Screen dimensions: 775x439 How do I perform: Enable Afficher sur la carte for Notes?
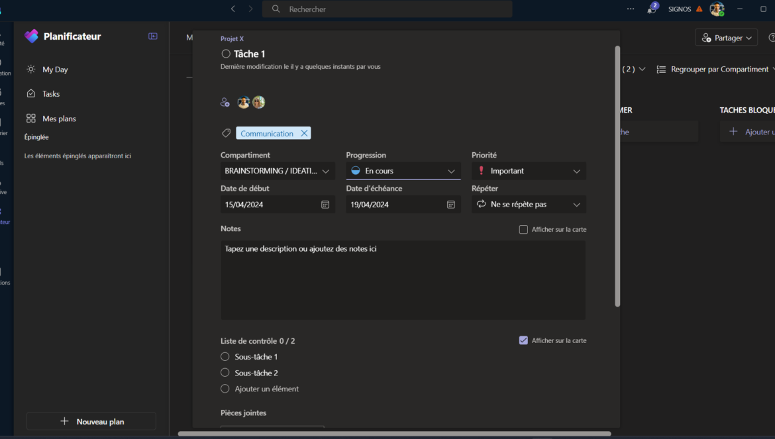[x=523, y=230]
